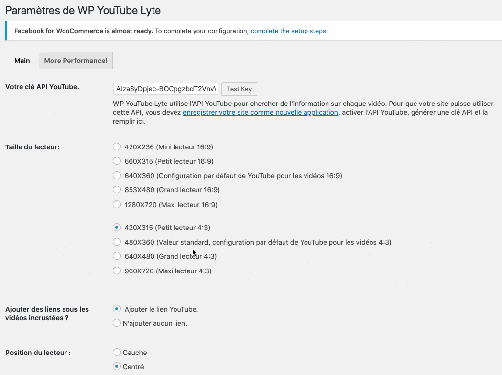The width and height of the screenshot is (502, 375).
Task: Select the 640X360 default YouTube 16:9 size
Action: (x=117, y=175)
